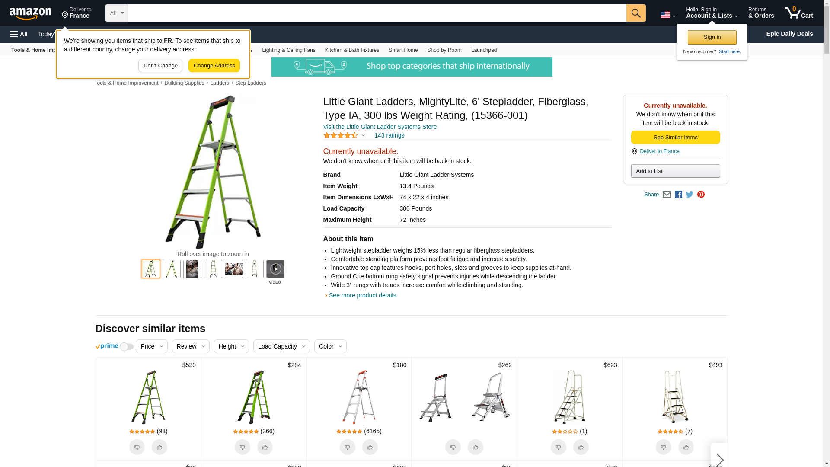The width and height of the screenshot is (830, 467).
Task: Toggle the Prime filter switch
Action: coord(126,347)
